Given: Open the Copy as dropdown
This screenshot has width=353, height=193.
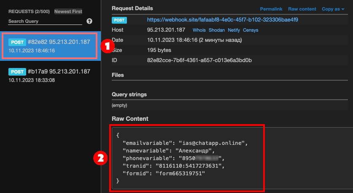Looking at the screenshot, I should (x=333, y=9).
